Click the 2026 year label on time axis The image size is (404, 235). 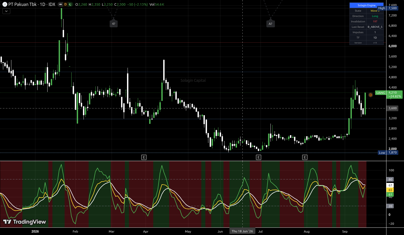pos(35,231)
